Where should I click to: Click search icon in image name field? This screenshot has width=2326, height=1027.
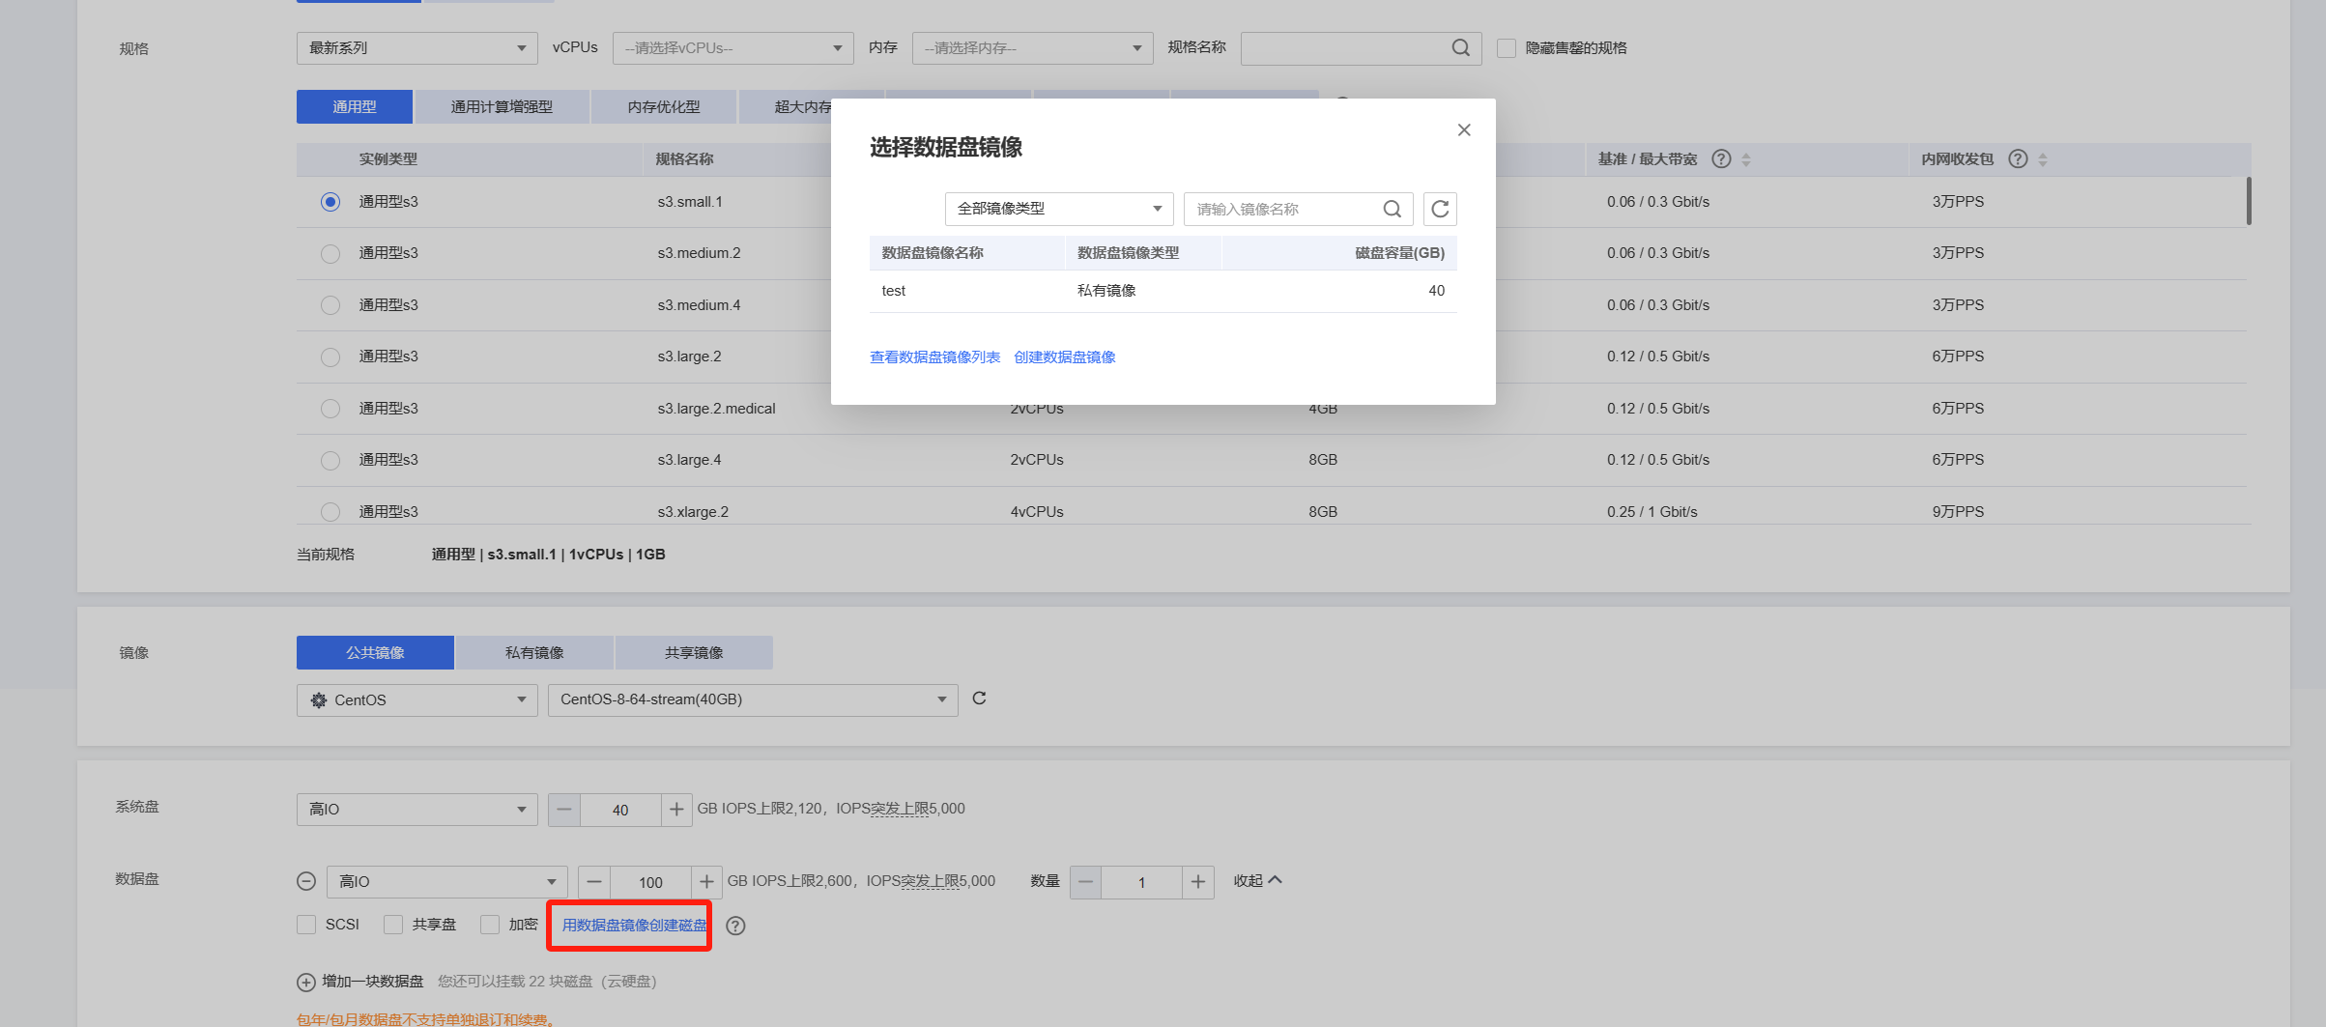pyautogui.click(x=1392, y=209)
